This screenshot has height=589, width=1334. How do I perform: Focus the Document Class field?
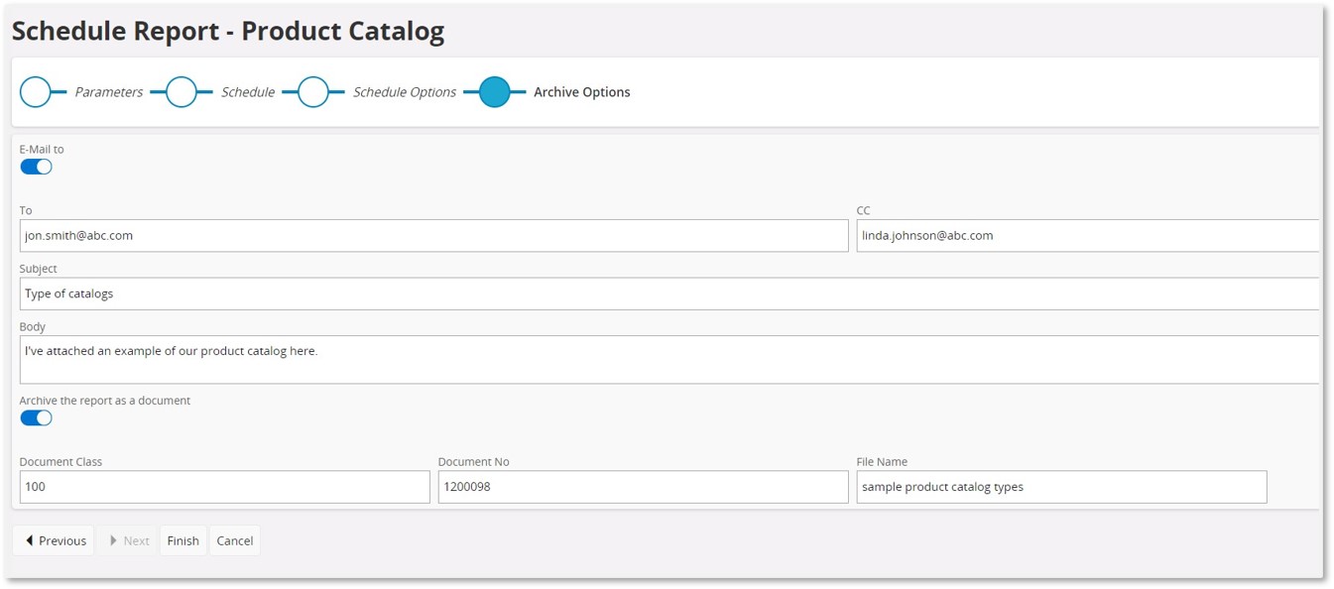tap(224, 487)
